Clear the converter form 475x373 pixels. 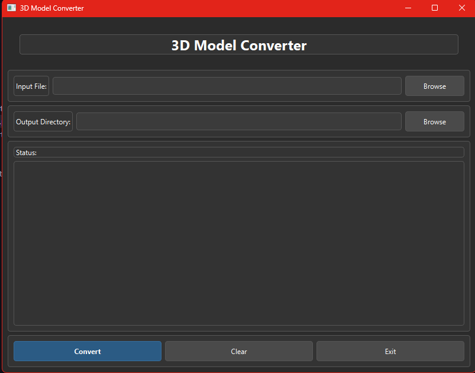click(238, 351)
